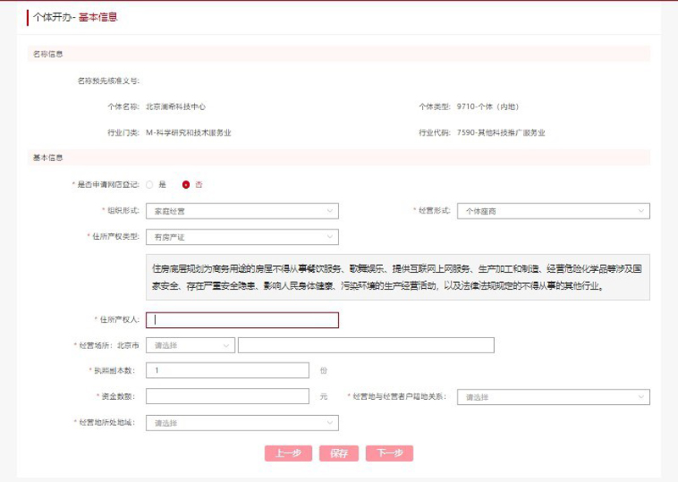Open the 组织形式 dropdown
Viewport: 678px width, 482px height.
(242, 211)
